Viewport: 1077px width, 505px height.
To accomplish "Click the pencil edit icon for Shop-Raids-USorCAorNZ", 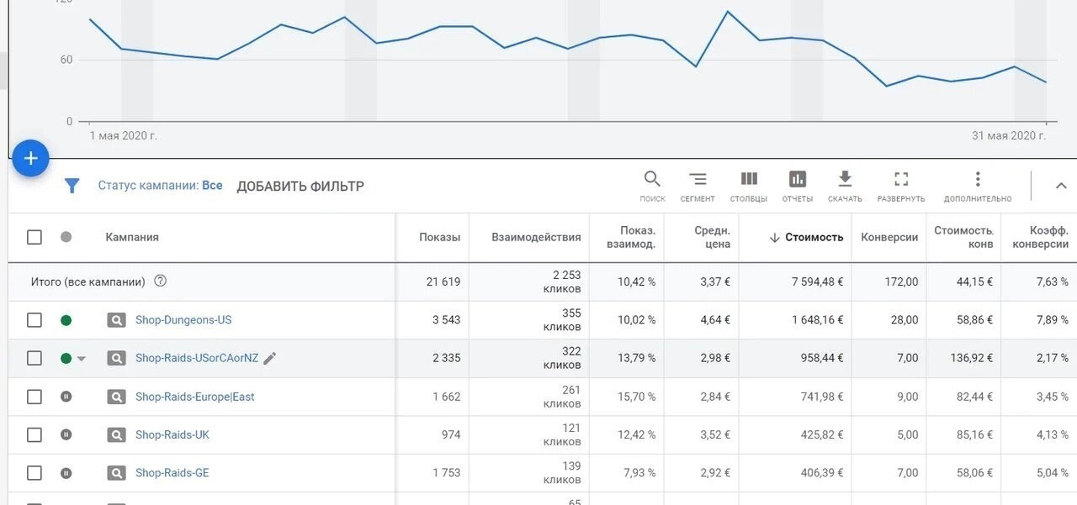I will [x=269, y=358].
